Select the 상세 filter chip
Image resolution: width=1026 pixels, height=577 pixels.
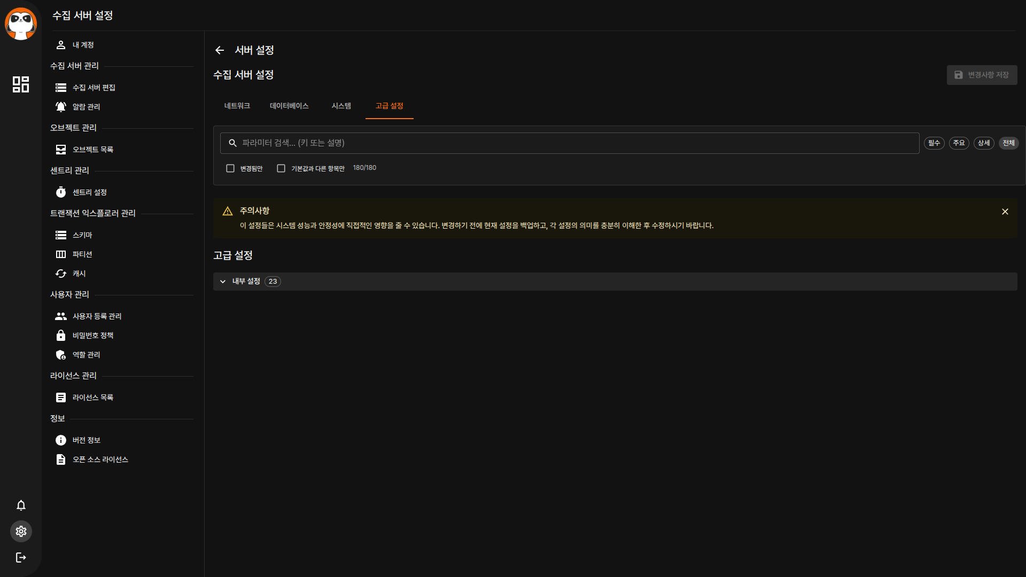coord(983,143)
